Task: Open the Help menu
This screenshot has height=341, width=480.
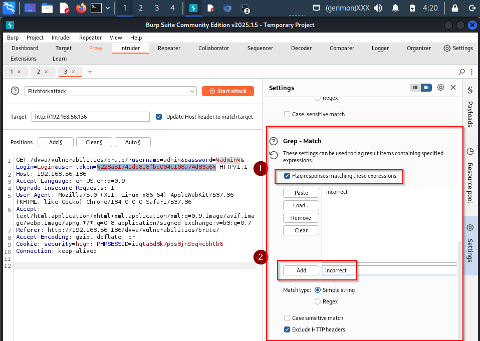Action: click(136, 38)
